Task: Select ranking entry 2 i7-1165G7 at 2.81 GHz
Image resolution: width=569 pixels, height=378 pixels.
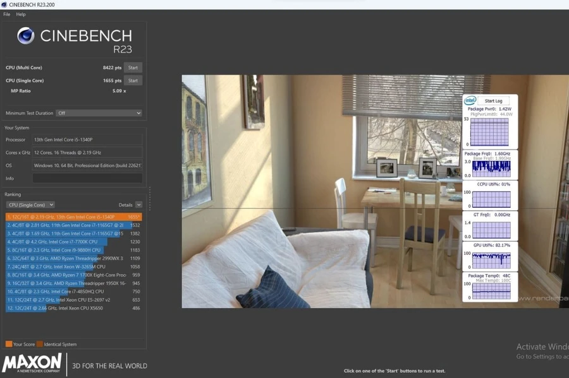Action: (74, 225)
